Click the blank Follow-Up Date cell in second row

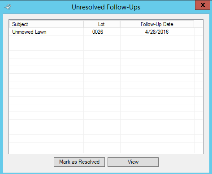pos(157,39)
